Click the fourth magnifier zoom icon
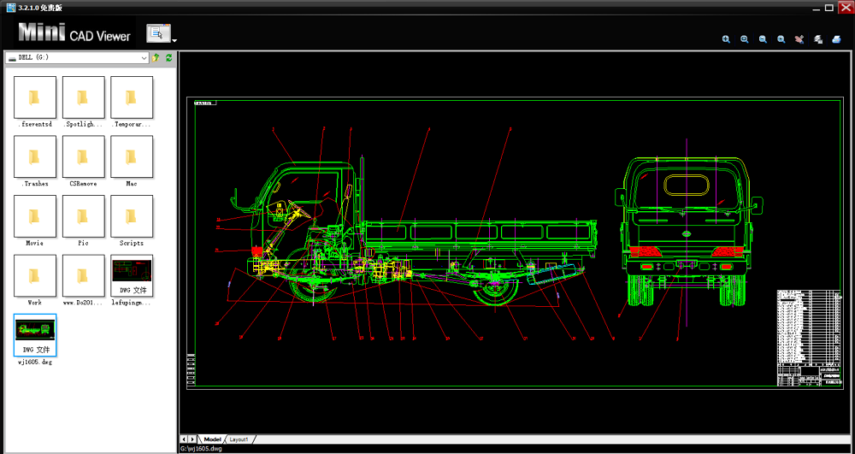This screenshot has width=855, height=454. 781,39
